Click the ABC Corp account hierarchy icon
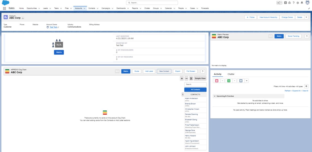 pyautogui.click(x=23, y=18)
